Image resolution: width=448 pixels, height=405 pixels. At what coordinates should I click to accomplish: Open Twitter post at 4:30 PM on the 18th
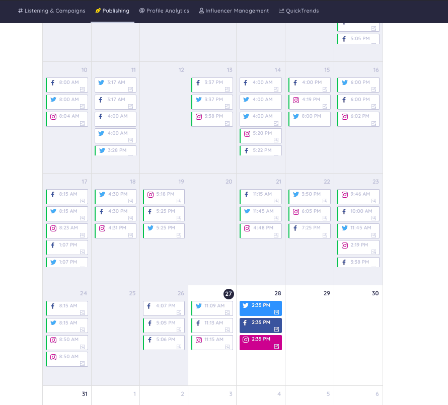click(115, 197)
